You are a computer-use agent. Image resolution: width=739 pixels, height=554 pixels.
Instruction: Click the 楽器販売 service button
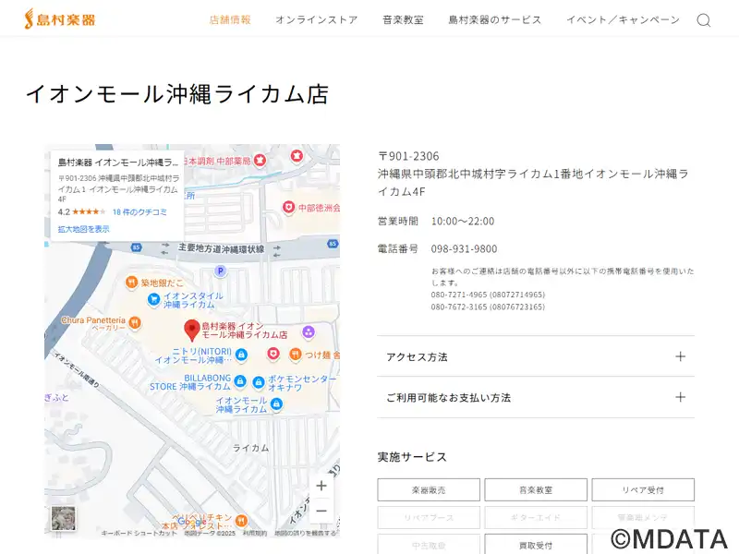click(429, 490)
